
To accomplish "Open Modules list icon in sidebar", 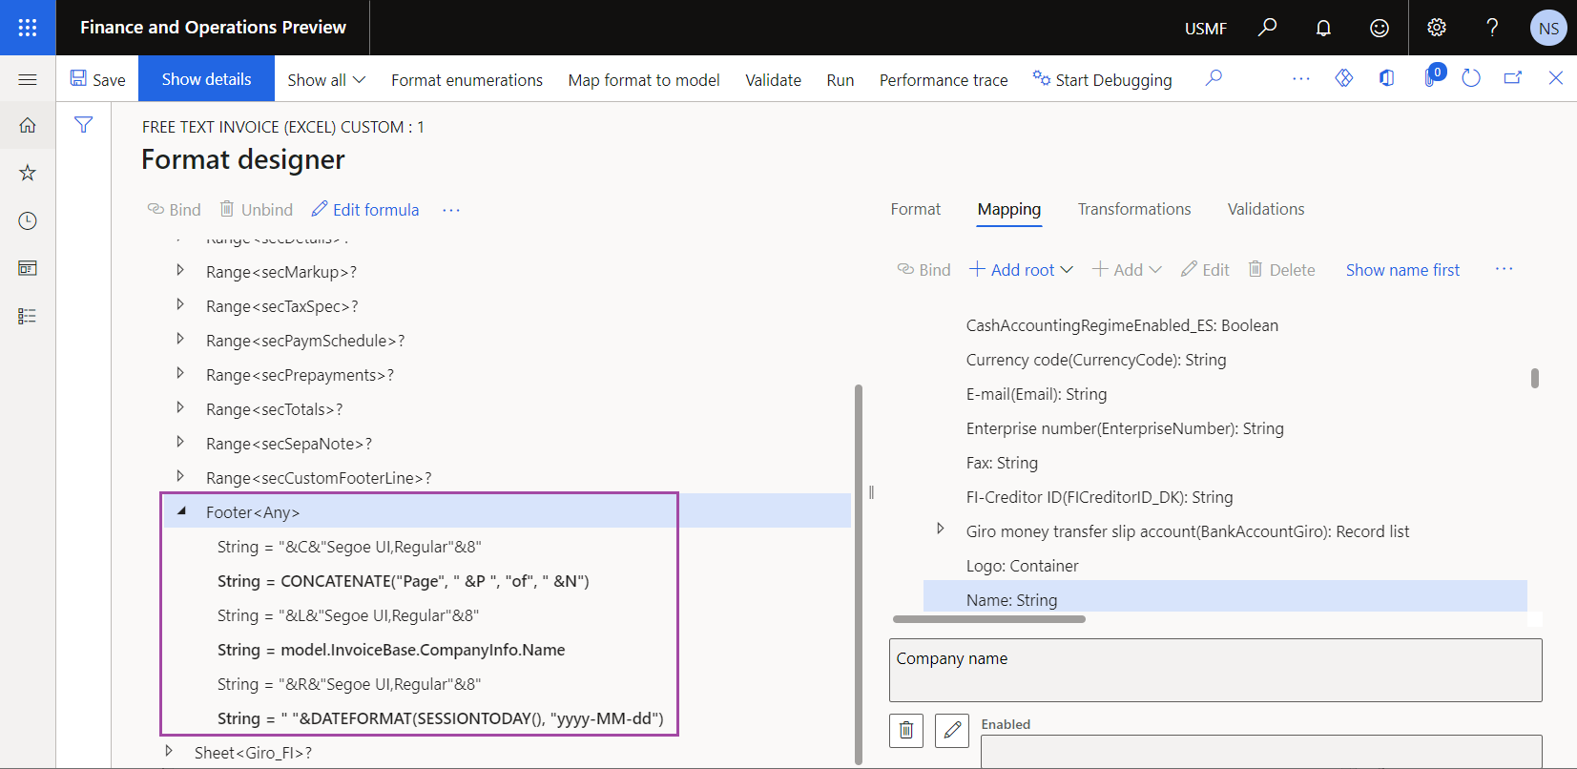I will [x=28, y=316].
